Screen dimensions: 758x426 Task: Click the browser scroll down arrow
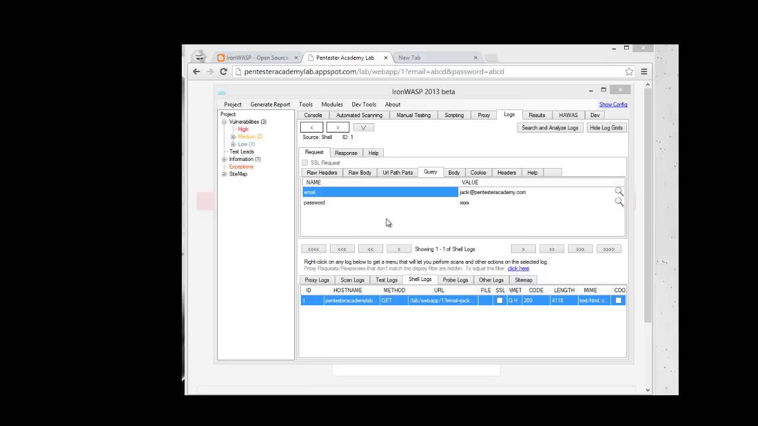[x=647, y=390]
